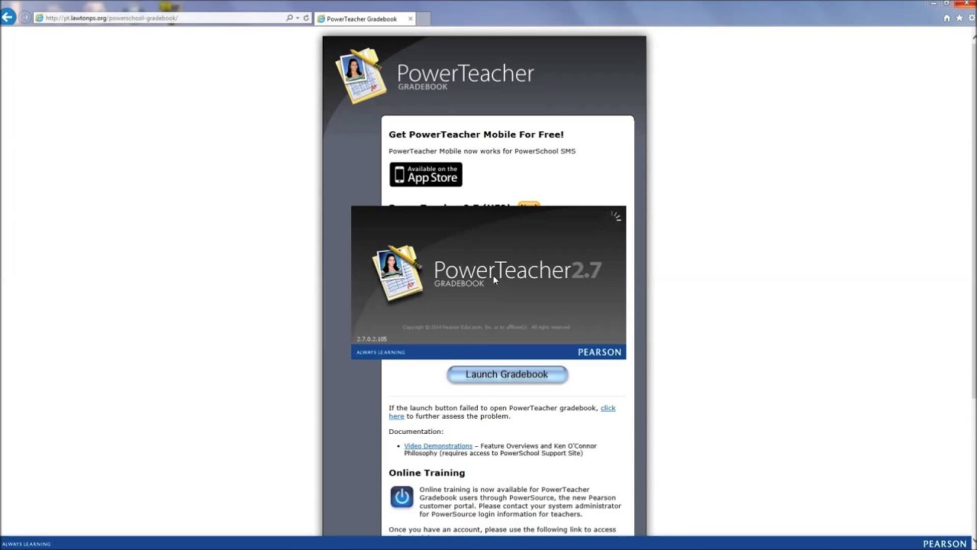Viewport: 977px width, 550px height.
Task: Click the Available on the App Store badge
Action: click(426, 174)
